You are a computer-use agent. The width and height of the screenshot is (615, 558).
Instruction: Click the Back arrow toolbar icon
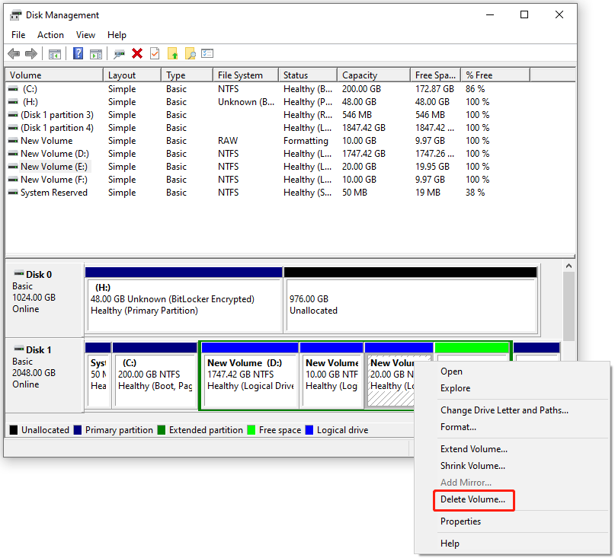(14, 53)
